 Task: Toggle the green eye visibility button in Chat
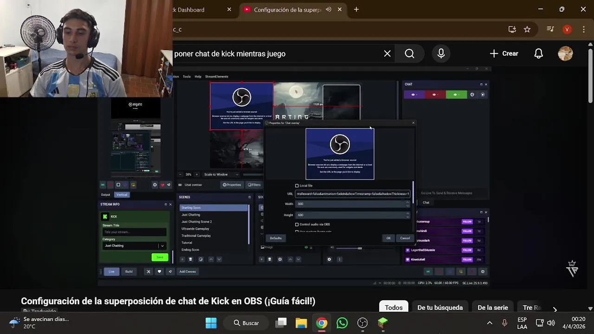[x=456, y=95]
